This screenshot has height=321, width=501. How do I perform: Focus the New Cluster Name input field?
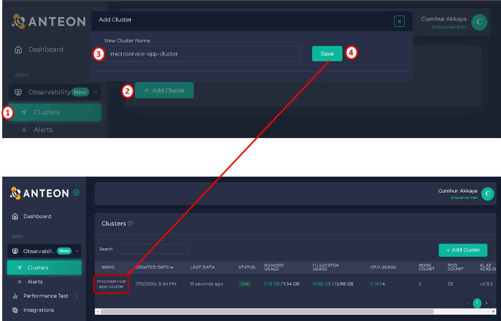click(202, 54)
